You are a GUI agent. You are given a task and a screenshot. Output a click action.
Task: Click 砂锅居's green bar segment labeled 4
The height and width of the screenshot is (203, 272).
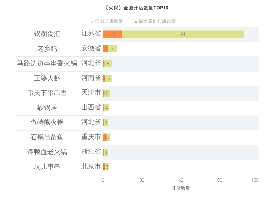pos(107,108)
